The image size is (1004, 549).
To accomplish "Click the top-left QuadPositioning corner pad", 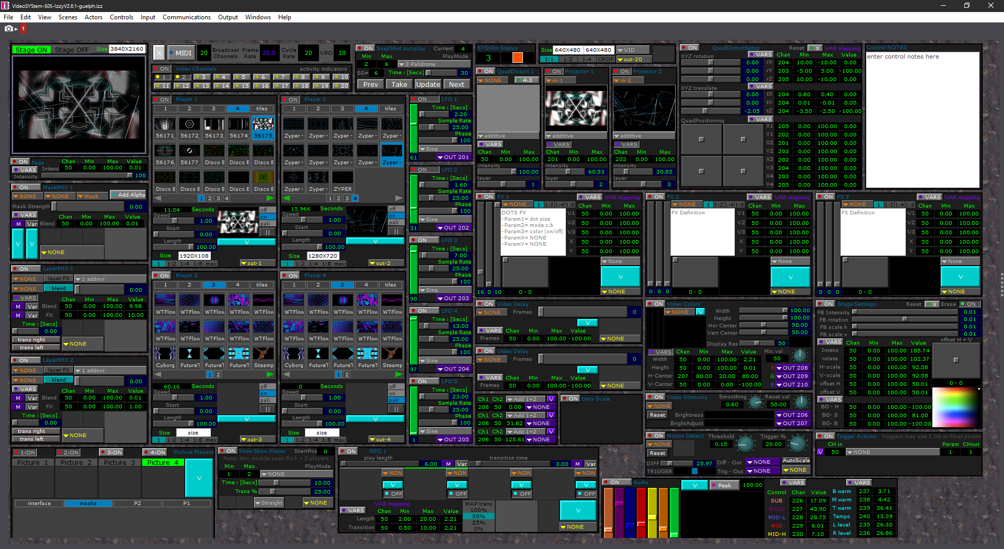I will pyautogui.click(x=702, y=140).
